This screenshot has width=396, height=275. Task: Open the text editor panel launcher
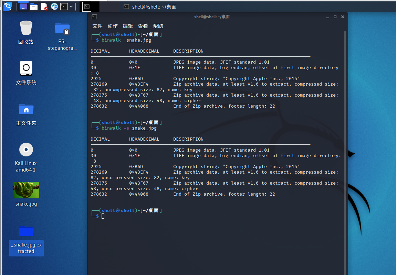[44, 7]
